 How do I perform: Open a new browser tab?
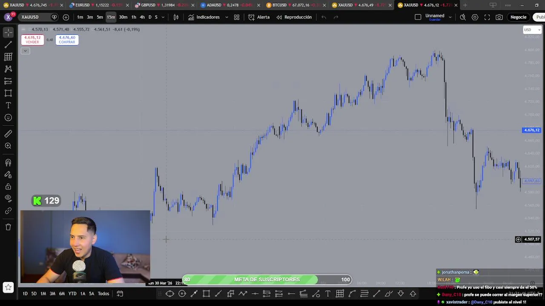tap(465, 5)
